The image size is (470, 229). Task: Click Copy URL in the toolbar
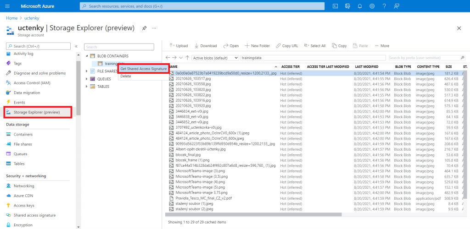pyautogui.click(x=287, y=46)
